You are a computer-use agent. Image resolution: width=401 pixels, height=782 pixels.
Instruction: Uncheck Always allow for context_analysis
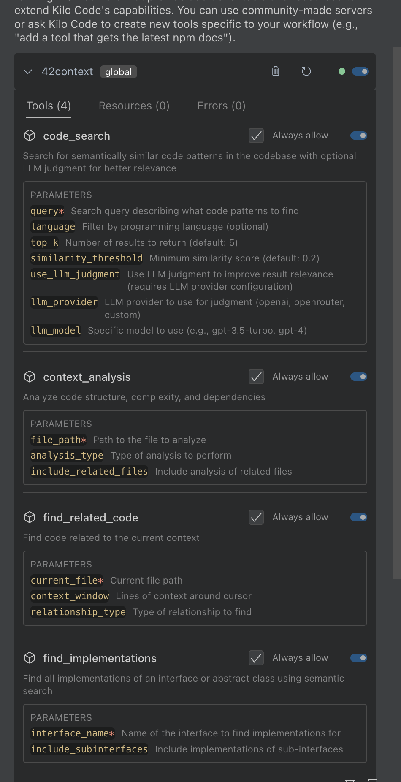(x=256, y=377)
